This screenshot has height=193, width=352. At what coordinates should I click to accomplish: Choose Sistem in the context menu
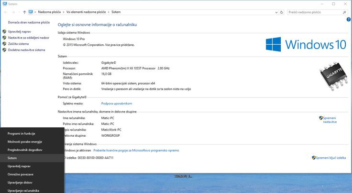click(x=32, y=158)
